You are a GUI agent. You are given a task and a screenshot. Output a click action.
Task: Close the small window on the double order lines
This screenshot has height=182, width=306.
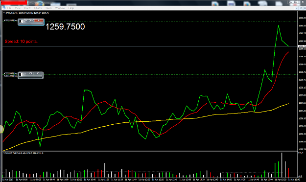[38, 74]
